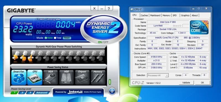Click the Cores value 4
Screen dimensions: 221x102
click(186, 75)
